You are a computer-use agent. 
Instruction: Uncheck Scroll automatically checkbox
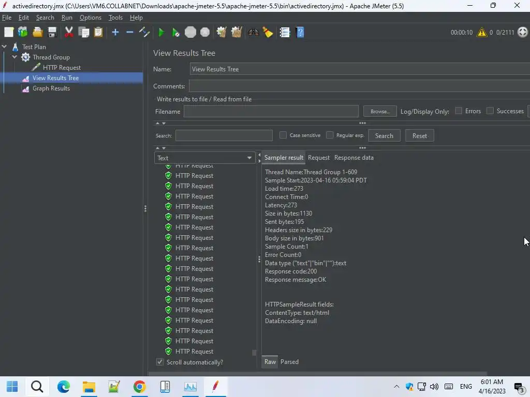point(160,362)
